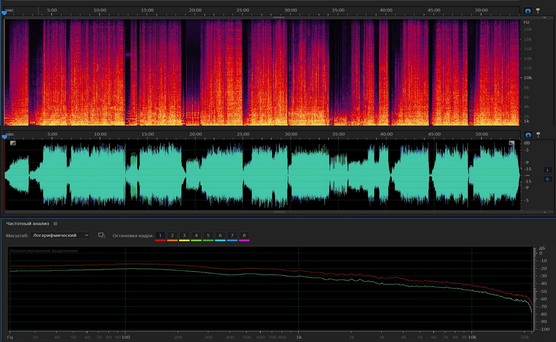Click the playhead marker at the waveform start
The image size is (556, 342).
click(4, 137)
